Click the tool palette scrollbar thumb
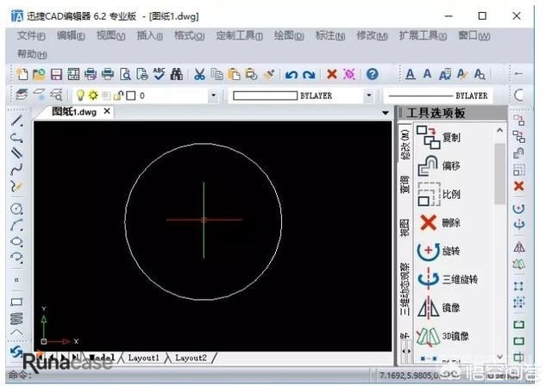Image resolution: width=552 pixels, height=392 pixels. click(x=499, y=173)
